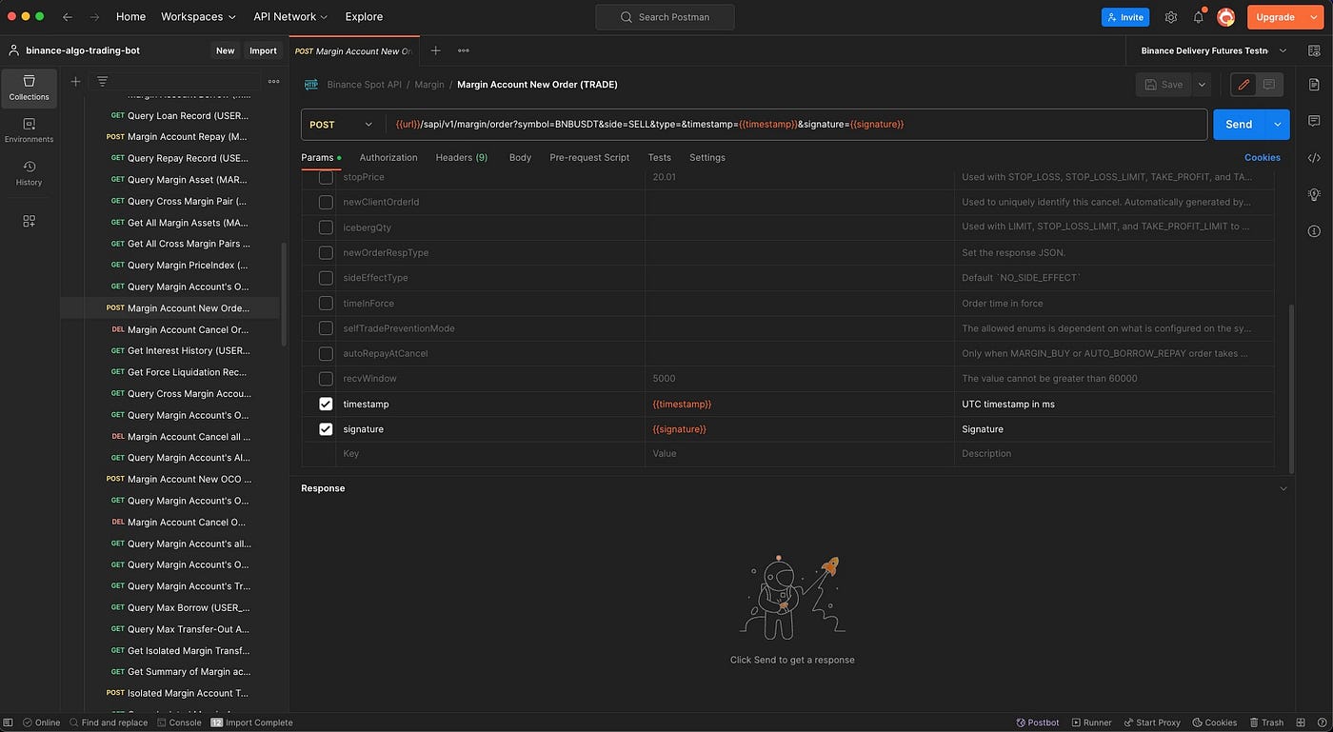Open the Pre-request Script tab

tap(589, 157)
